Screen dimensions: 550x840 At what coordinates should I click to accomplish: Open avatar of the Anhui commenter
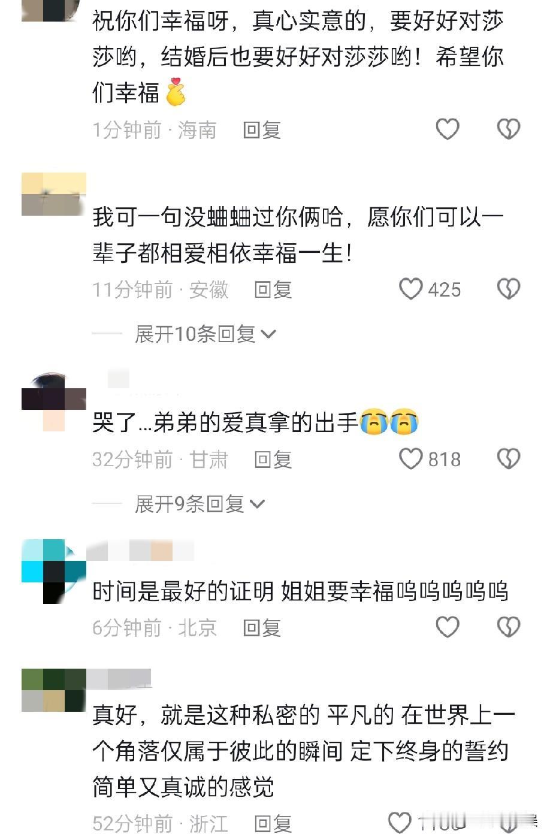(x=54, y=194)
